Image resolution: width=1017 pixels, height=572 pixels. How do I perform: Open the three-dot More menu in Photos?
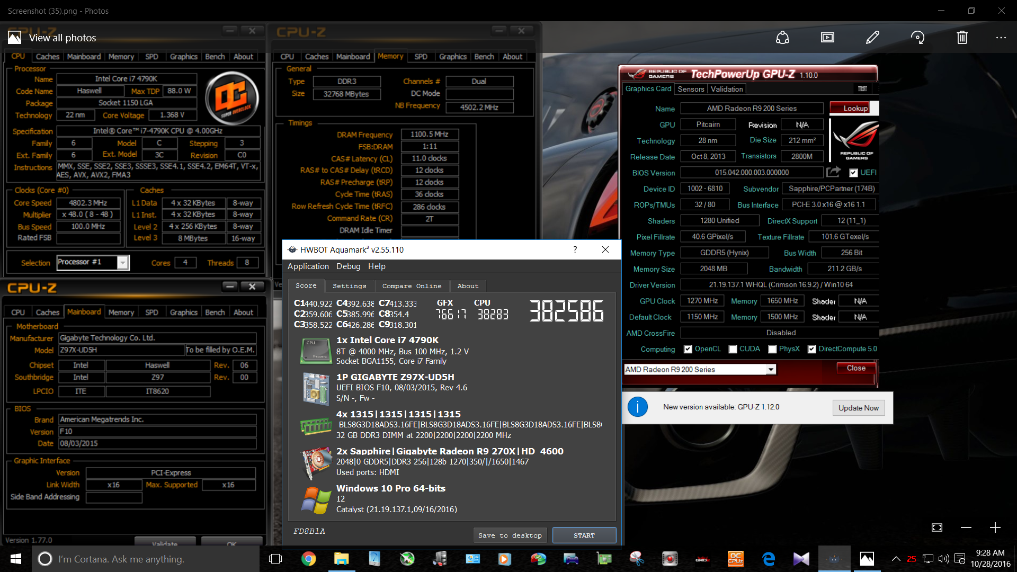point(1001,38)
